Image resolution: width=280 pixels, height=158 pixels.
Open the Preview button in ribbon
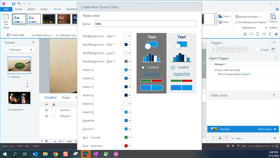pyautogui.click(x=273, y=19)
